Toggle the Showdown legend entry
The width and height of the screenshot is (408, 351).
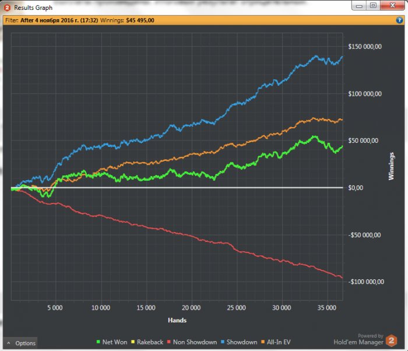tap(239, 342)
